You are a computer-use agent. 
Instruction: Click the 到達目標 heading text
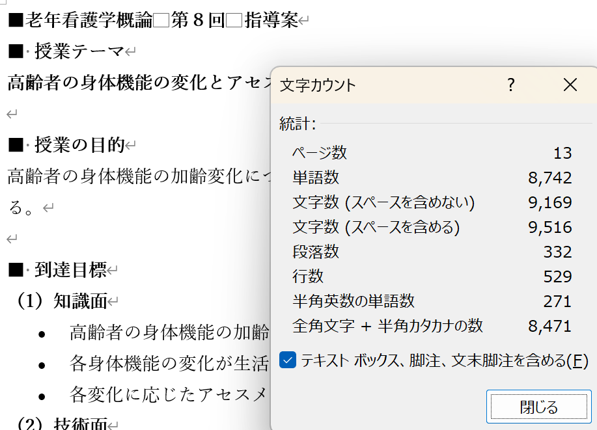pos(70,270)
